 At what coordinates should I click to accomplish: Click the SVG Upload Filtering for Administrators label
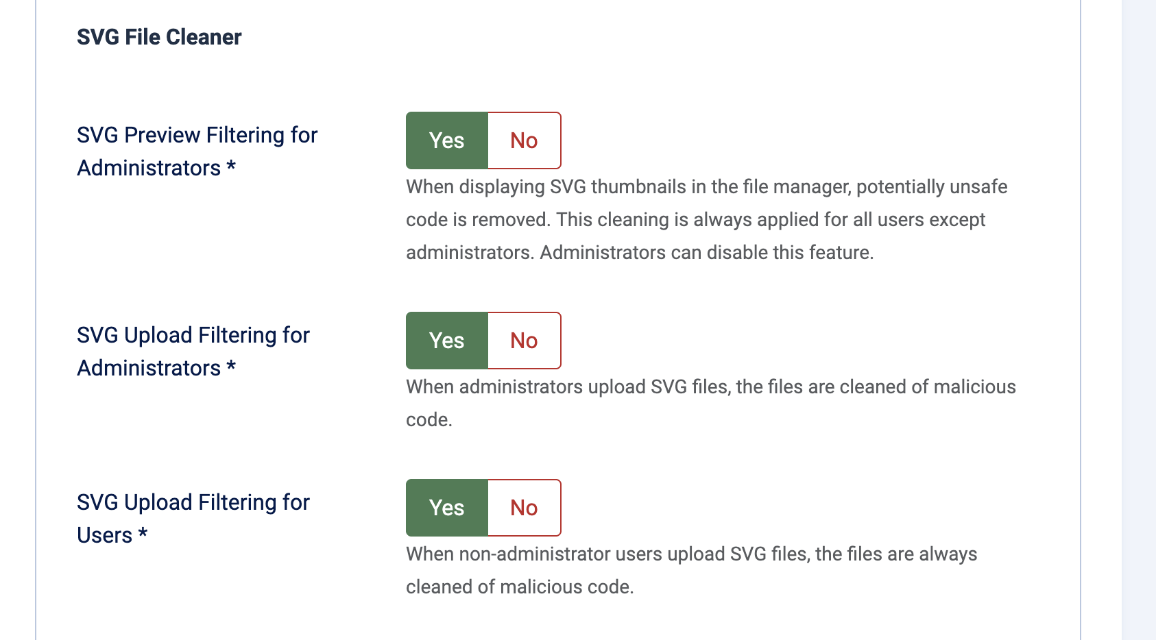(x=193, y=351)
